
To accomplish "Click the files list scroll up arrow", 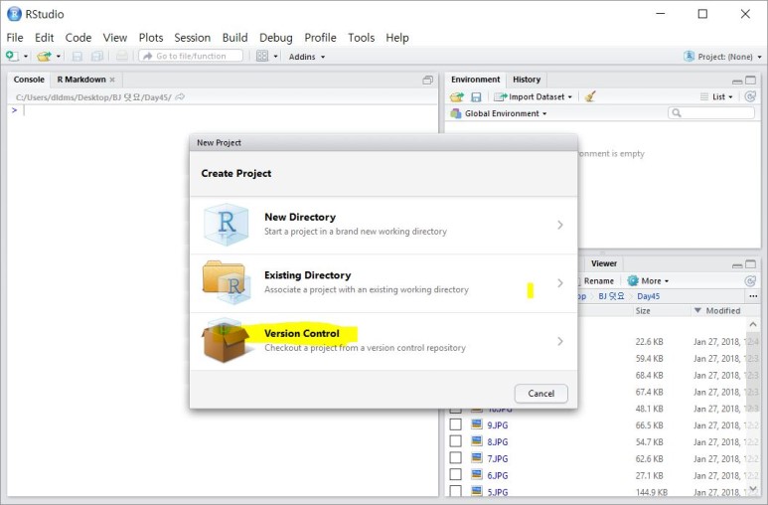I will tap(753, 325).
